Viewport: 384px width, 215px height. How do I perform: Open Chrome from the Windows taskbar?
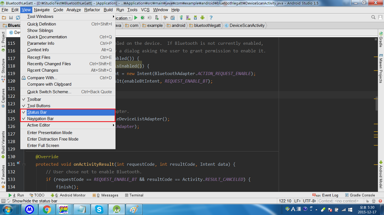point(47,210)
